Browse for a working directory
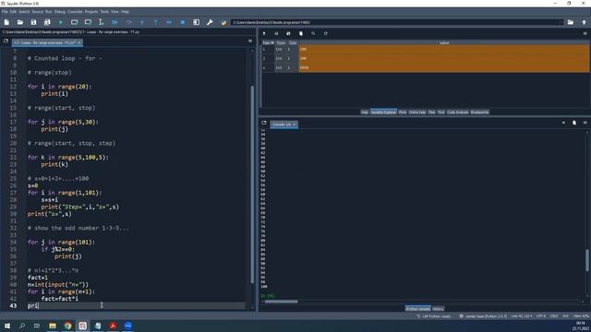This screenshot has width=591, height=332. point(571,22)
